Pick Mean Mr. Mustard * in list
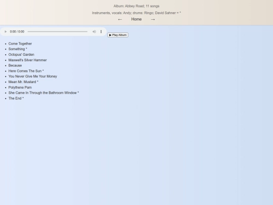Viewport: 273px width, 205px height. tap(23, 82)
